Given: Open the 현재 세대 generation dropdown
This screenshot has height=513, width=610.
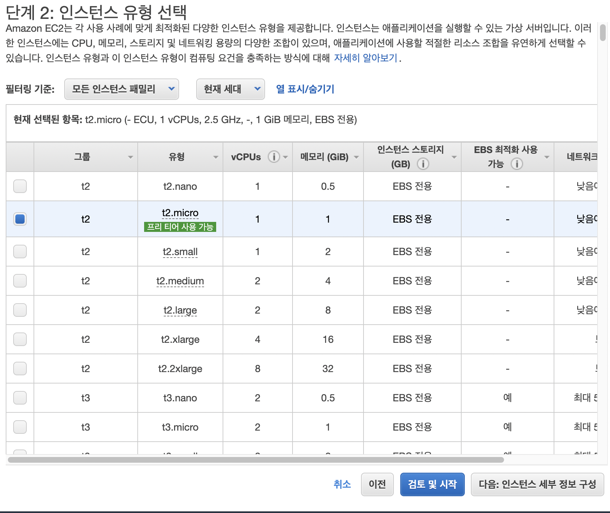Looking at the screenshot, I should click(x=230, y=89).
